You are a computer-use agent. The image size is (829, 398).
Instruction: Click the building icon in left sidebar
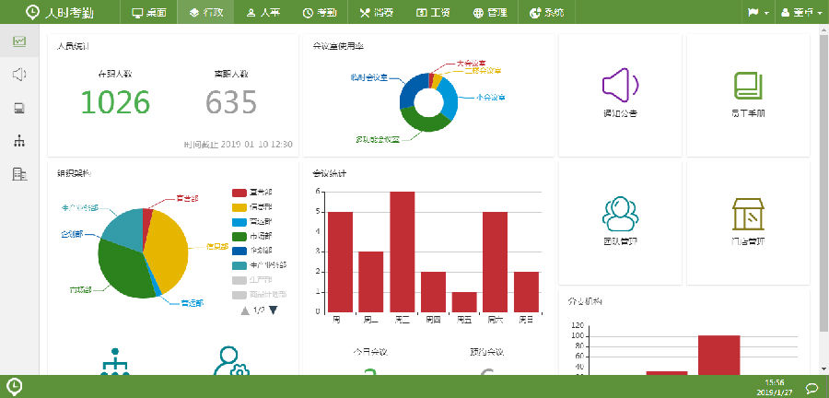click(19, 174)
